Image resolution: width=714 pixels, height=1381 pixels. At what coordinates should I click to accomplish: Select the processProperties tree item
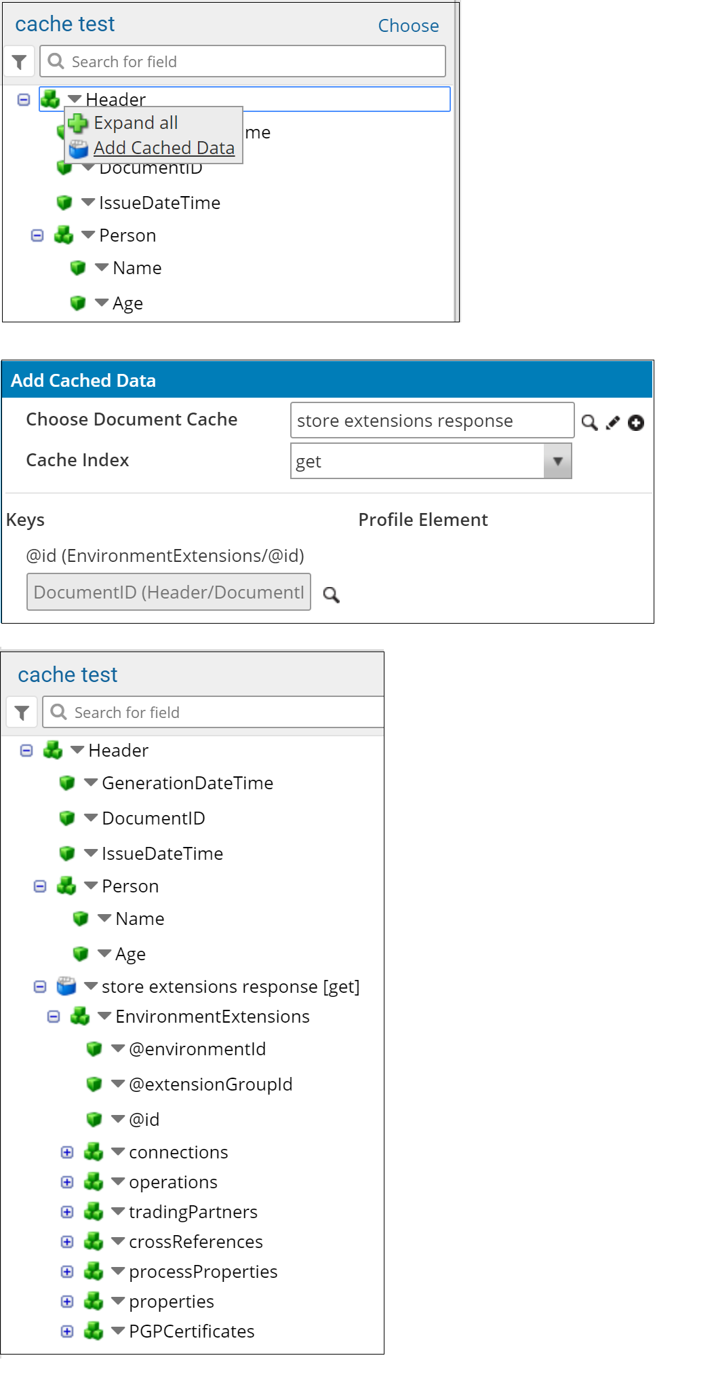pos(203,1272)
